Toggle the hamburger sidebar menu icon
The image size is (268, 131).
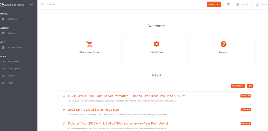click(x=31, y=5)
